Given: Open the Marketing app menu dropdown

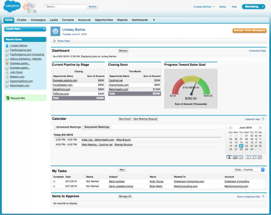Looking at the screenshot, I should 253,6.
